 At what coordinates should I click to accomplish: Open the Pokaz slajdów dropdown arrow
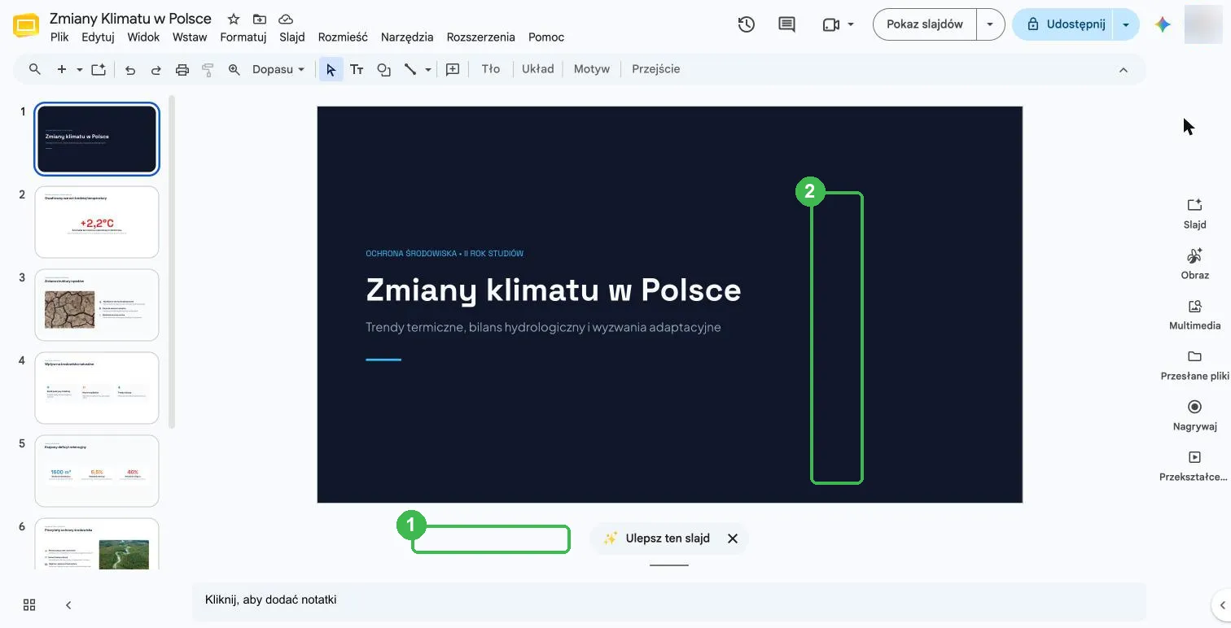click(x=990, y=24)
